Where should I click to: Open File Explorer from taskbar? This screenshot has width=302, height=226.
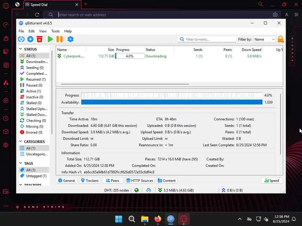pyautogui.click(x=145, y=219)
